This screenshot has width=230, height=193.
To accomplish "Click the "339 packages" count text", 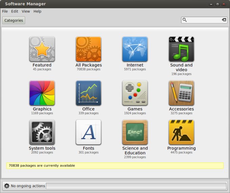I will coord(89,113).
